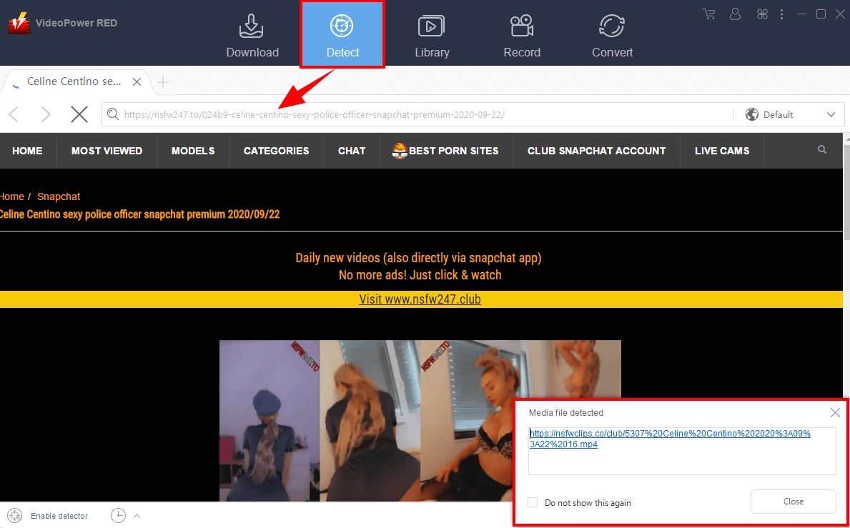The image size is (850, 528).
Task: Click the globe icon beside Default
Action: click(x=751, y=114)
